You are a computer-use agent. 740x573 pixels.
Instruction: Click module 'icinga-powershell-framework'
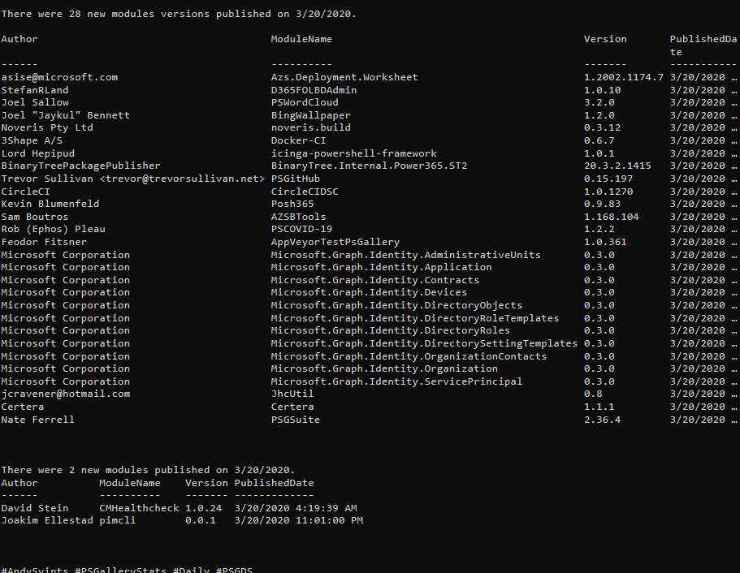coord(353,153)
